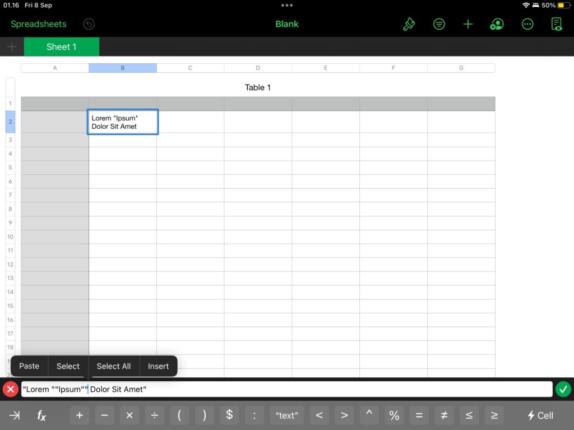Screen dimensions: 574x430
Task: Open the More options ellipsis menu
Action: [527, 24]
